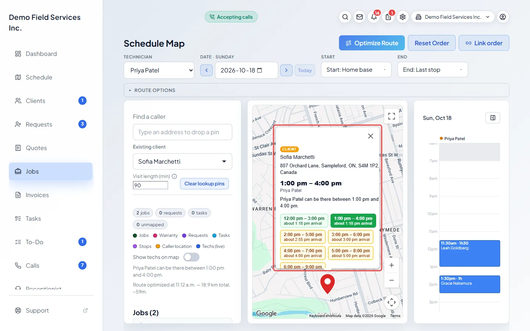Viewport: 530px width, 331px height.
Task: Click the Accepting calls status pill
Action: (x=231, y=17)
